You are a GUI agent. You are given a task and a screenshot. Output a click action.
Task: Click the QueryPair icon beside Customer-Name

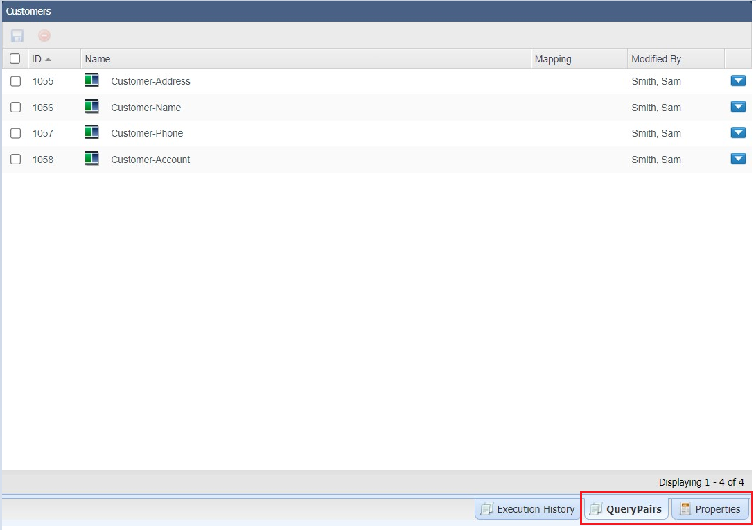(92, 107)
